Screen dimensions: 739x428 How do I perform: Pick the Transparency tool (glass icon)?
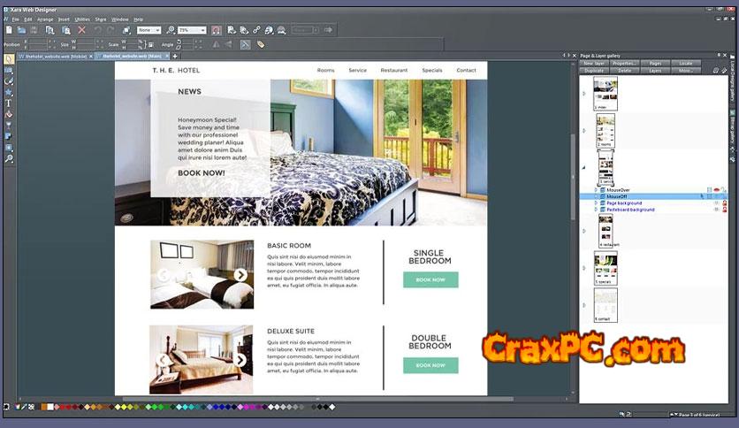[x=9, y=126]
